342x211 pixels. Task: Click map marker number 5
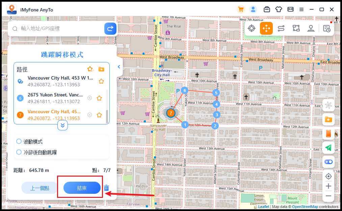pyautogui.click(x=216, y=93)
